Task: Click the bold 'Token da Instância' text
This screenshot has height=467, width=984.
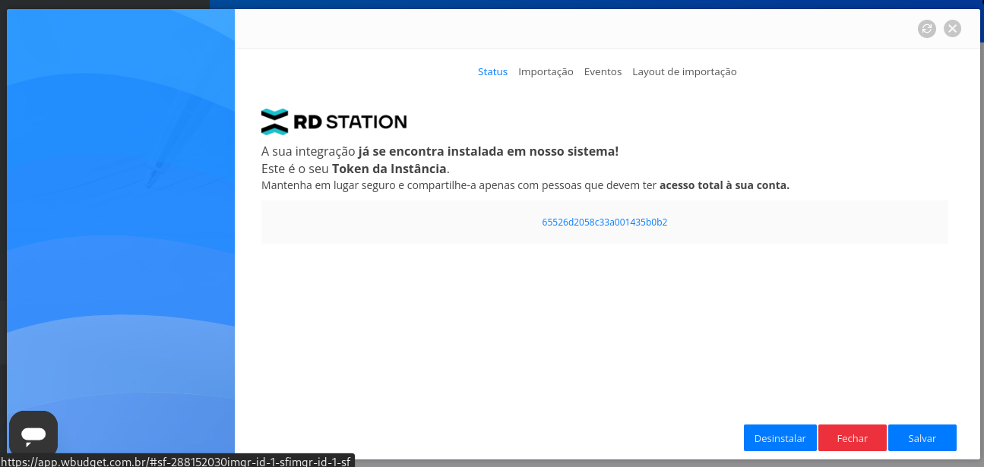Action: pos(388,169)
